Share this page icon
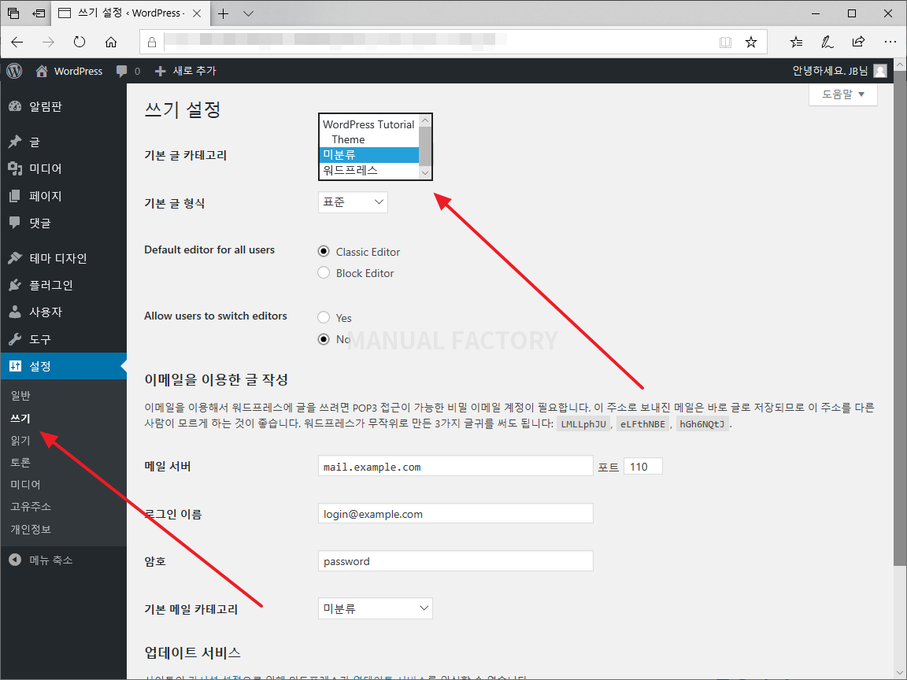The width and height of the screenshot is (907, 680). [x=858, y=42]
